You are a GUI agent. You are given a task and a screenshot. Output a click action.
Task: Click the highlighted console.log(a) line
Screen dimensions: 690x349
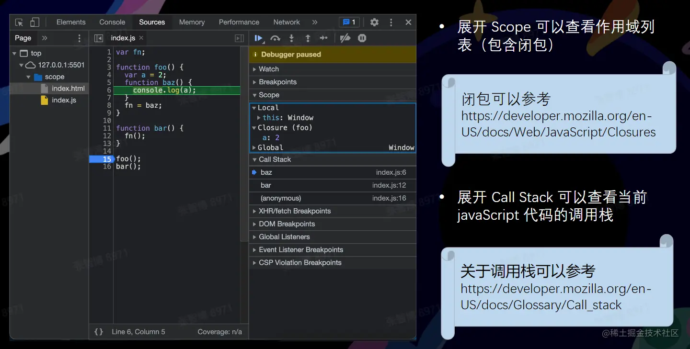177,90
